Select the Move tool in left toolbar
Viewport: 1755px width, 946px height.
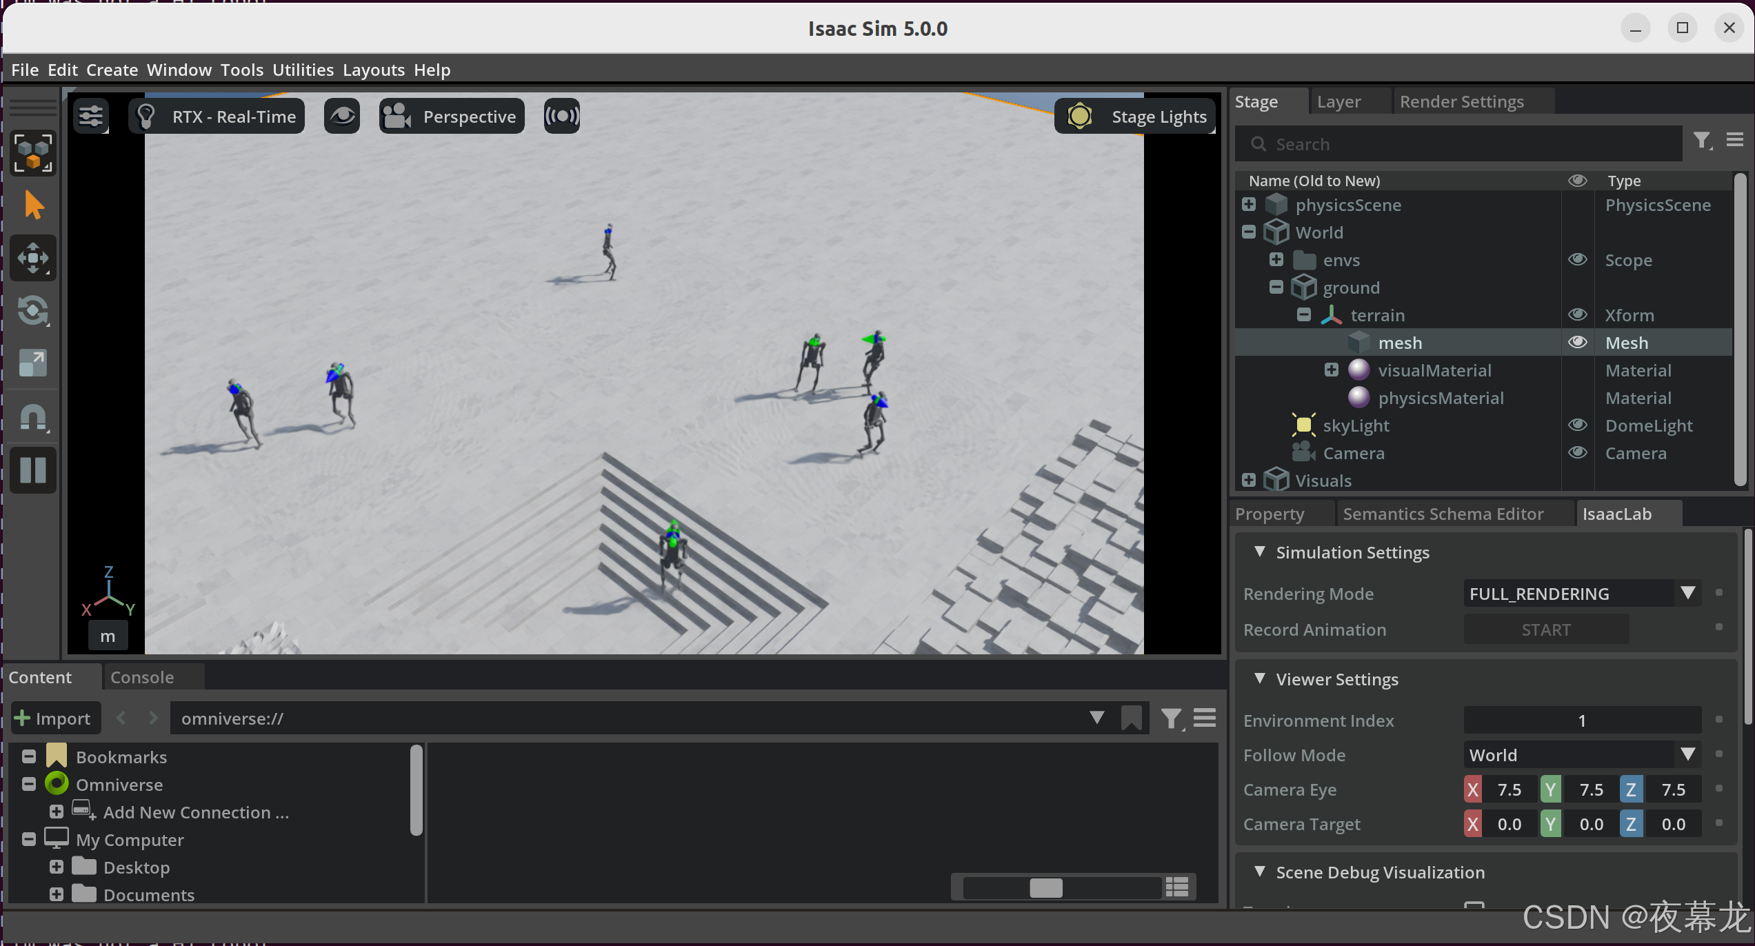pyautogui.click(x=32, y=259)
